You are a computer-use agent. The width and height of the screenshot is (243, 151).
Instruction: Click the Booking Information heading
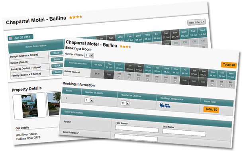pyautogui.click(x=78, y=84)
